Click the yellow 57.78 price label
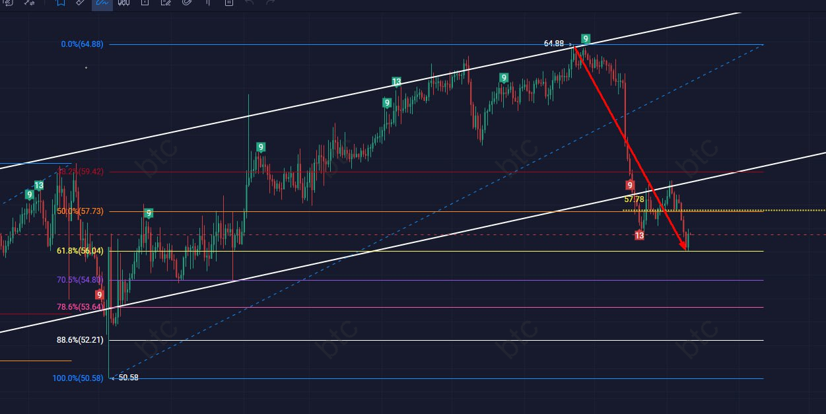The image size is (826, 414). pos(634,199)
